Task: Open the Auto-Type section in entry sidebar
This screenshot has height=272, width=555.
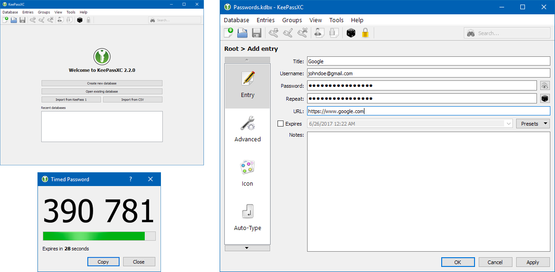Action: coord(247,218)
